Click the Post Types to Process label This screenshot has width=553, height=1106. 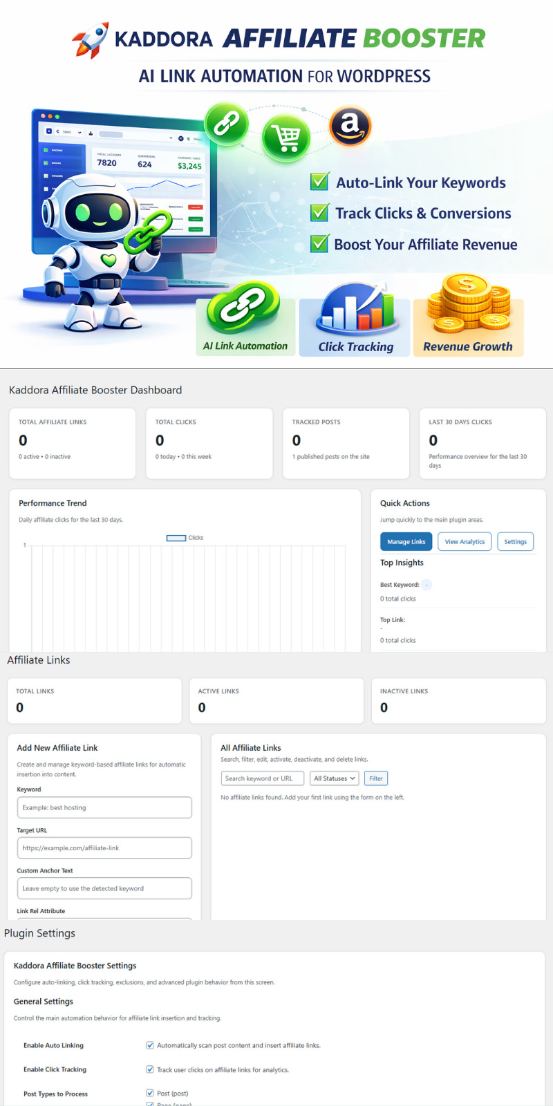tap(55, 1094)
